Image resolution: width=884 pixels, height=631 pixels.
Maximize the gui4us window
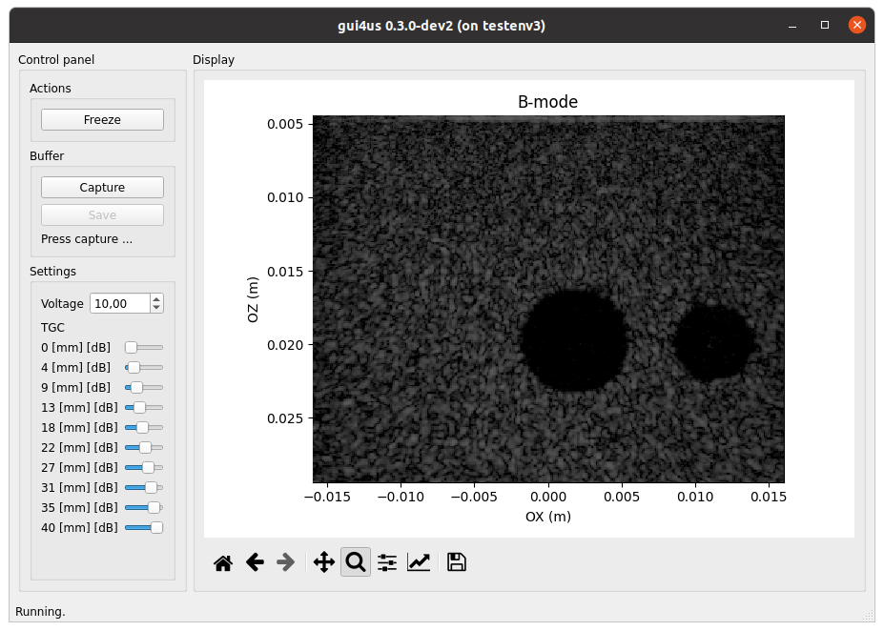825,25
